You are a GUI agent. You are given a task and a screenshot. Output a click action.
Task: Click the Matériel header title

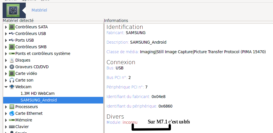(x=39, y=10)
